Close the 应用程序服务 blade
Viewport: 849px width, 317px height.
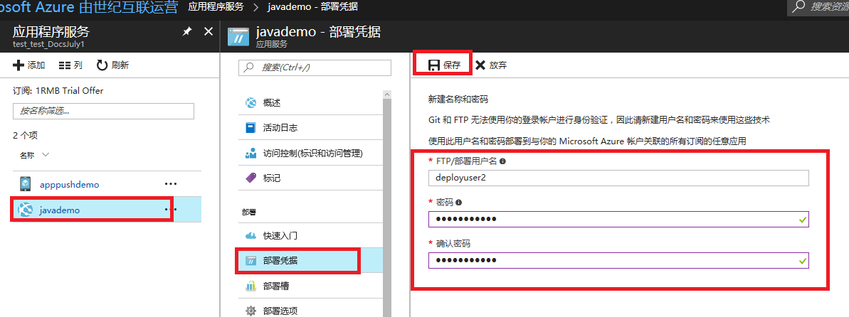(209, 31)
